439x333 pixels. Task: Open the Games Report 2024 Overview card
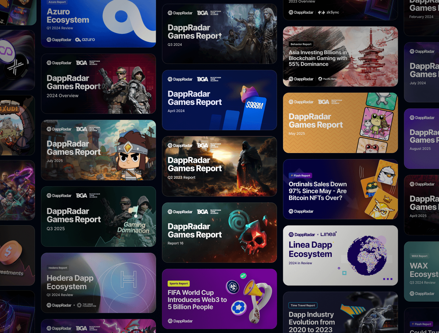click(x=98, y=84)
